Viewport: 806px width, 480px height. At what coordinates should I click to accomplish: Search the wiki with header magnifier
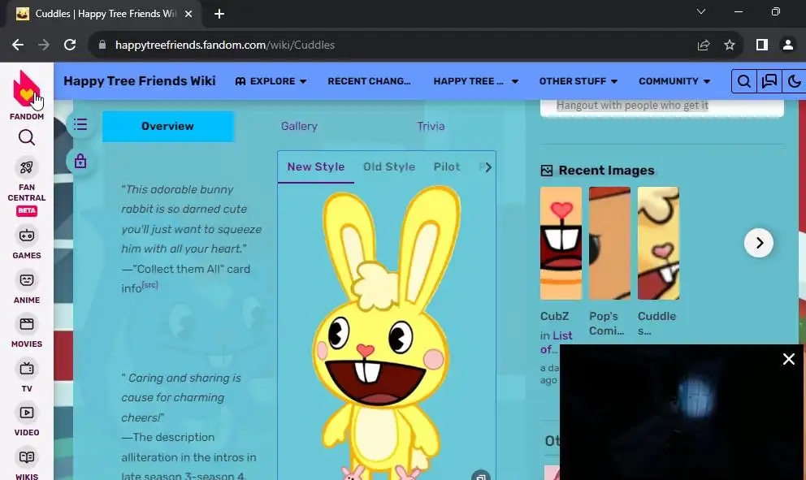[743, 81]
